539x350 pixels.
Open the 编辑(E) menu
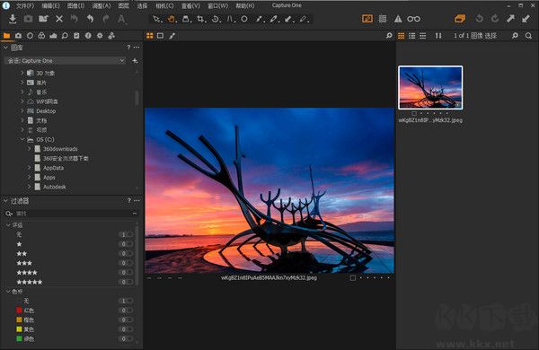51,6
